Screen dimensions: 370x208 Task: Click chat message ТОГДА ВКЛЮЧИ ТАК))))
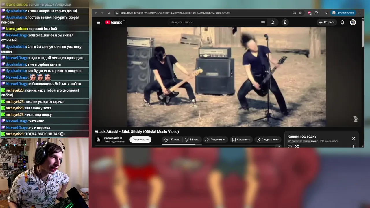(45, 134)
